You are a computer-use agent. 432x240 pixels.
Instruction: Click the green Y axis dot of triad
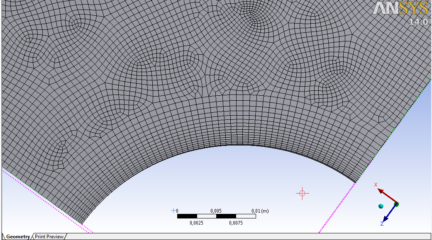click(x=396, y=204)
